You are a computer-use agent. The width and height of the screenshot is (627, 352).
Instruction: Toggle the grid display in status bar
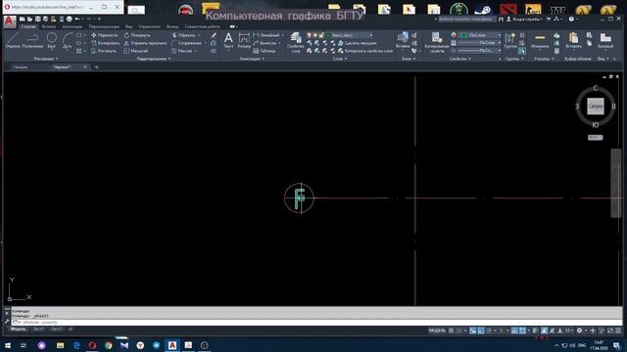[451, 330]
